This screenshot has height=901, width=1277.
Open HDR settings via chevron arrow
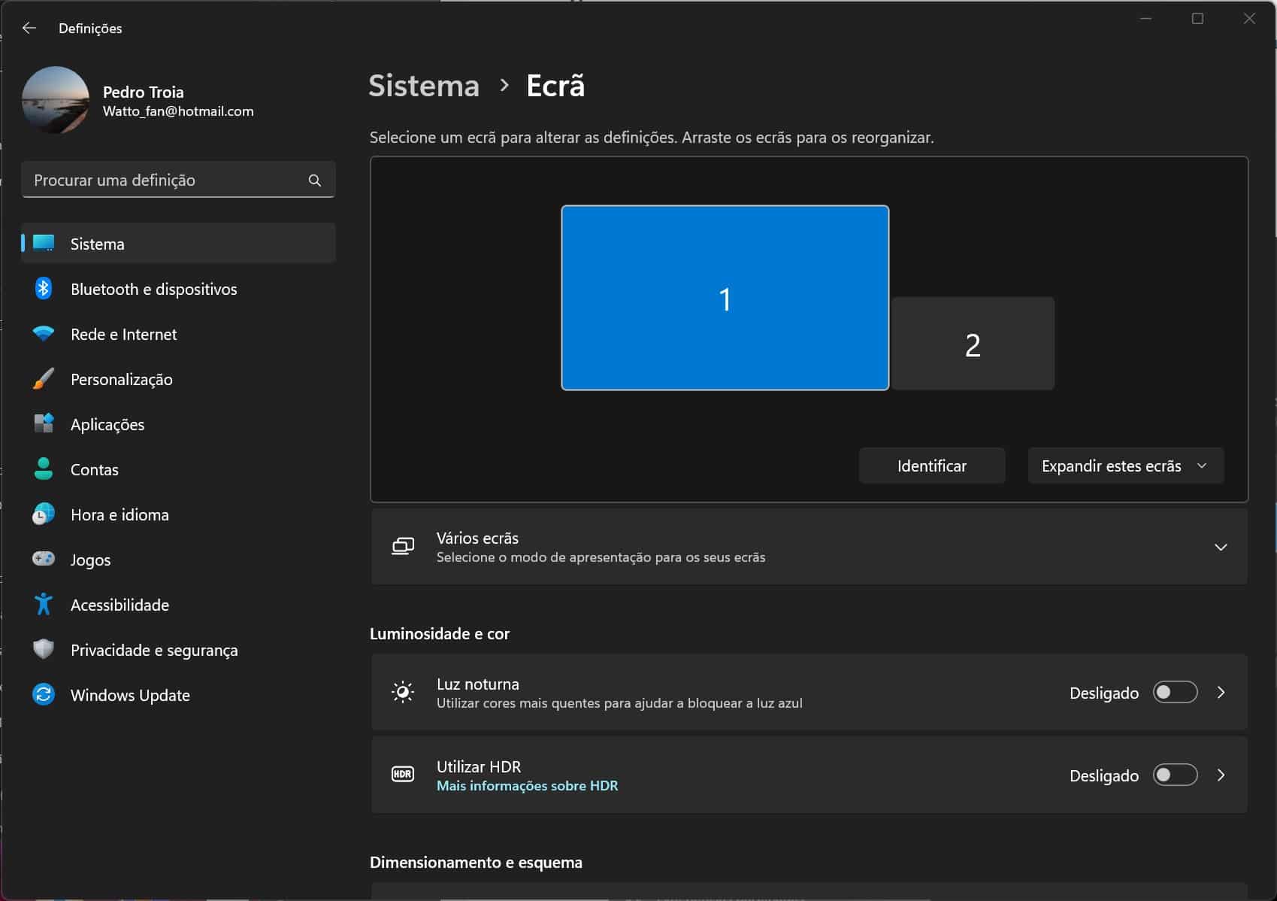1221,775
